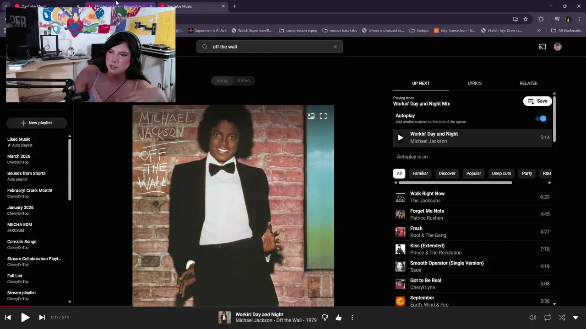586x329 pixels.
Task: Select Smooth Operator (Single Version) track
Action: coord(472,266)
